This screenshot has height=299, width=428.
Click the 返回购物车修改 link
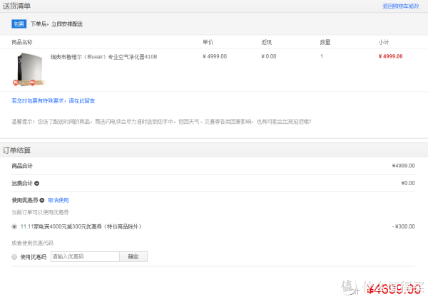pyautogui.click(x=400, y=6)
